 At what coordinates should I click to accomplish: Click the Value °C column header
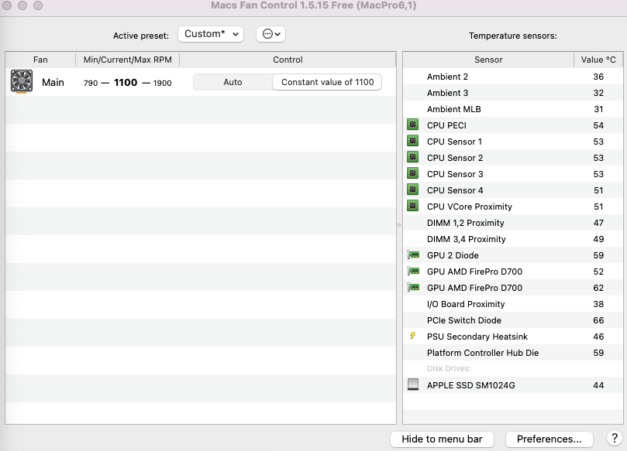pos(598,60)
